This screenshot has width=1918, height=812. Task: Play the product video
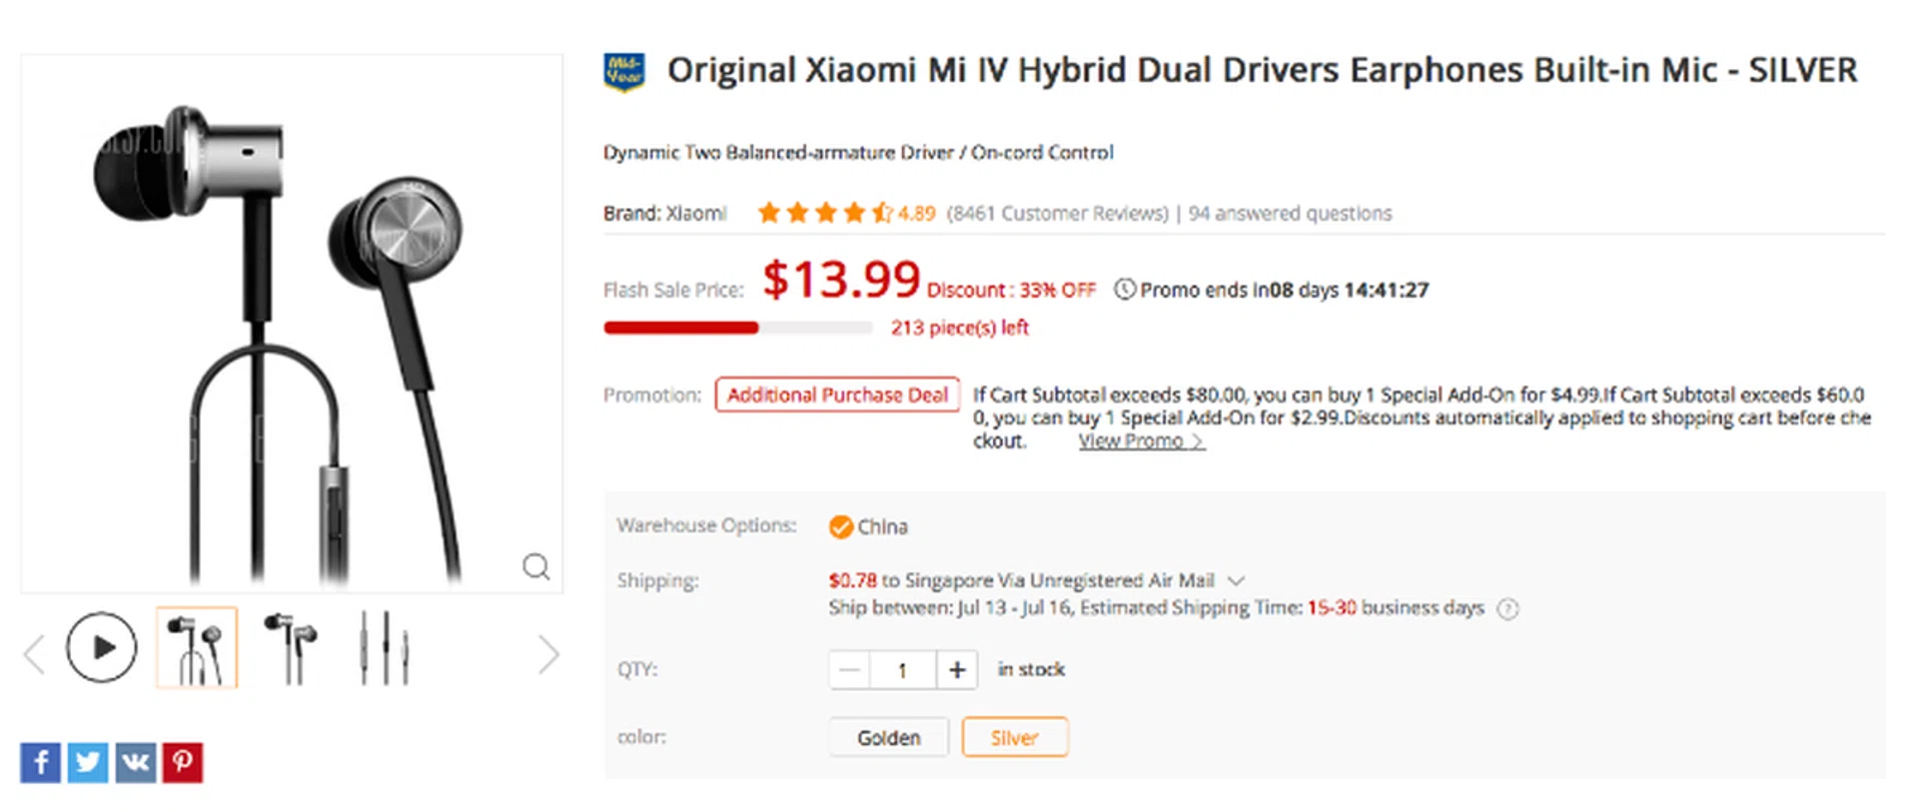102,648
